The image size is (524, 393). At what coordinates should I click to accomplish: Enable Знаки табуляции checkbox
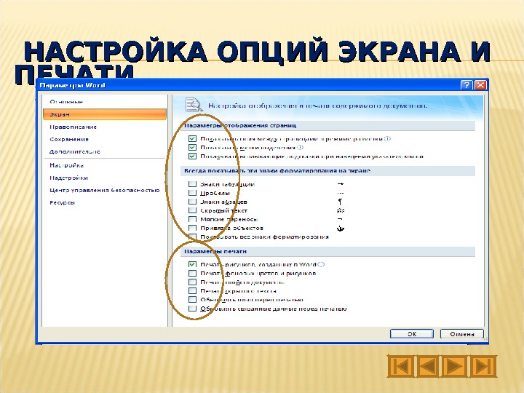[192, 184]
